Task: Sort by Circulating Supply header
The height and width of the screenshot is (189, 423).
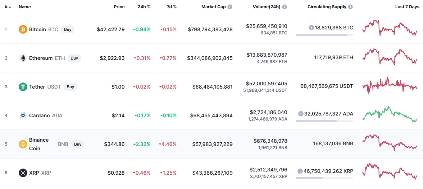Action: coord(327,7)
